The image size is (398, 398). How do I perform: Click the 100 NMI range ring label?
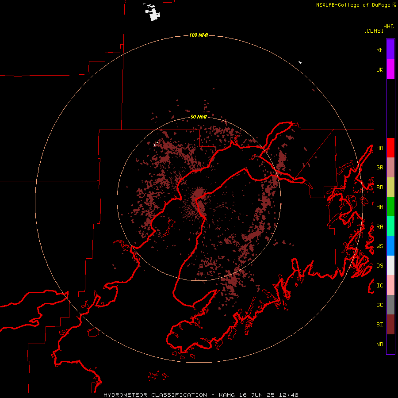click(199, 35)
